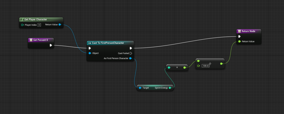Click the Return Value pin on Return Node
This screenshot has height=114, width=284.
[239, 42]
